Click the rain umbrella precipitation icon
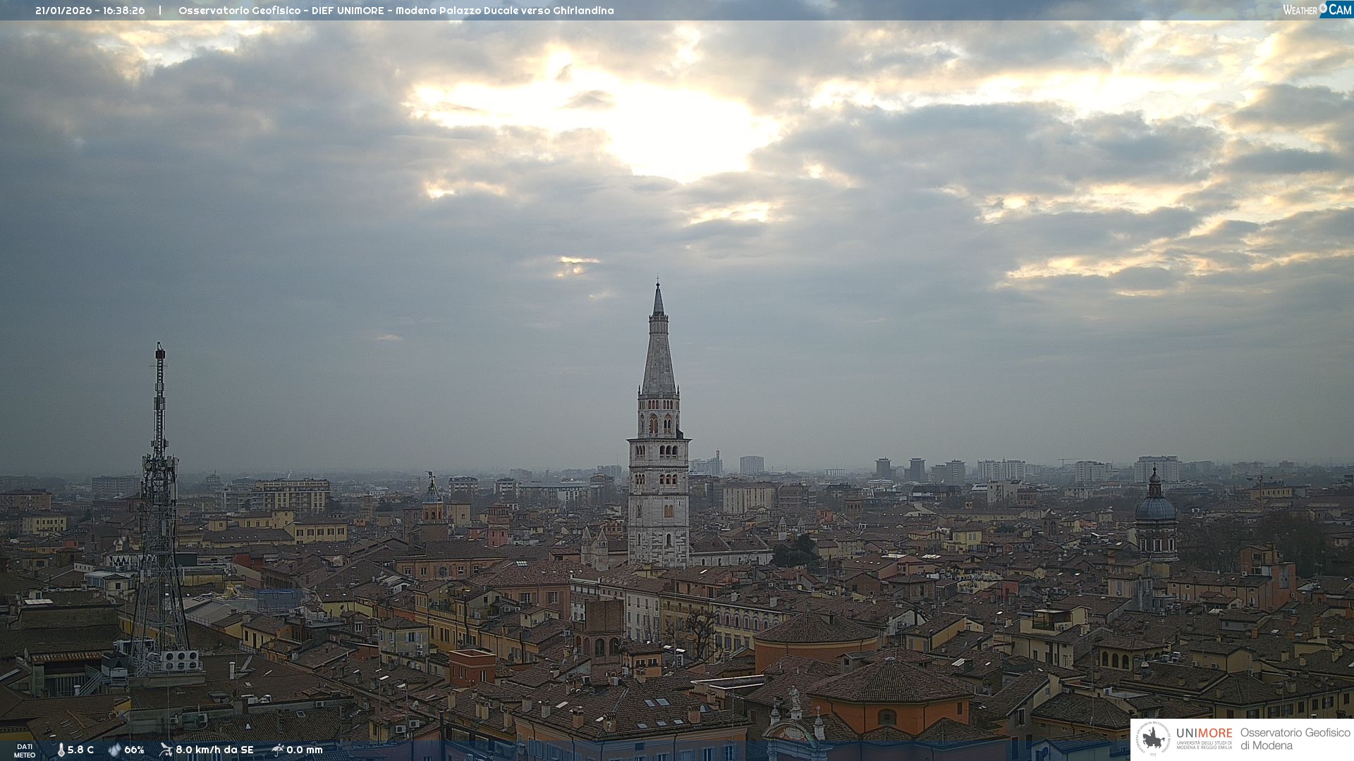This screenshot has height=761, width=1354. point(278,750)
